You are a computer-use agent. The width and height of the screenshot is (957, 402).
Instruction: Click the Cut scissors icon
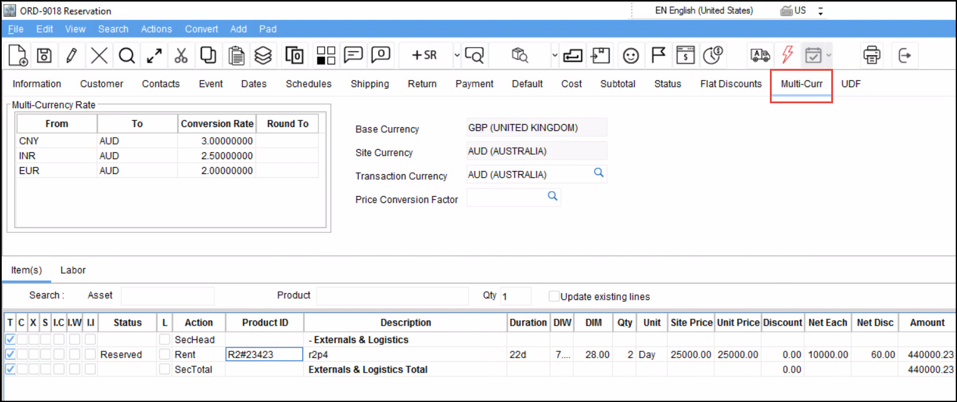(182, 55)
